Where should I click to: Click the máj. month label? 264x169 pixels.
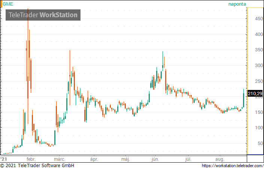coord(125,159)
